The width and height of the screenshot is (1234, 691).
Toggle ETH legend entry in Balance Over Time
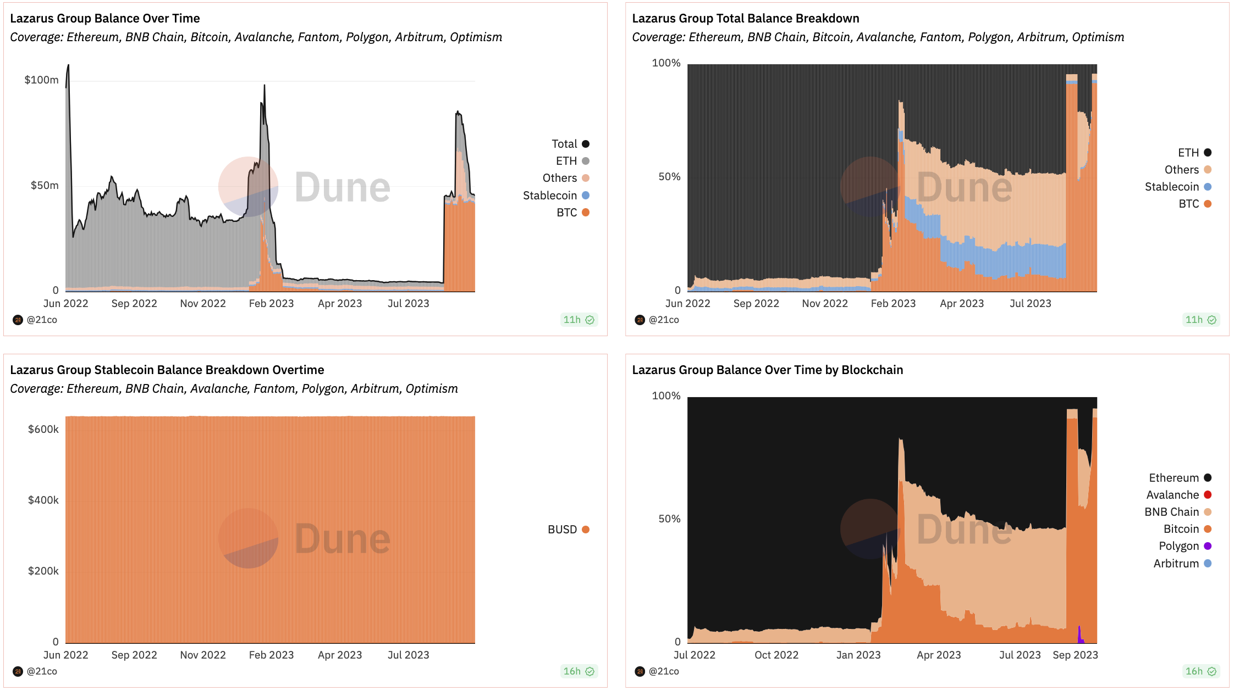click(572, 161)
